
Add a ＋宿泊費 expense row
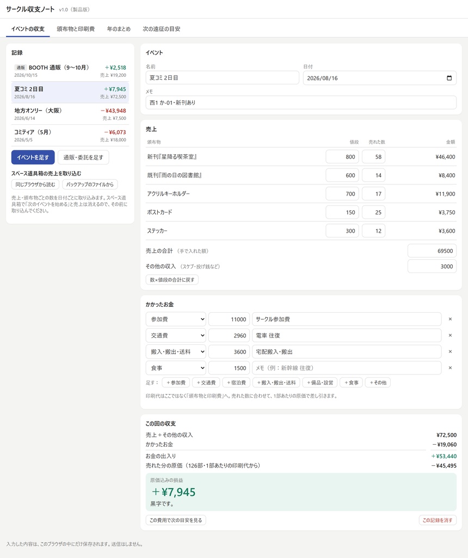(236, 383)
